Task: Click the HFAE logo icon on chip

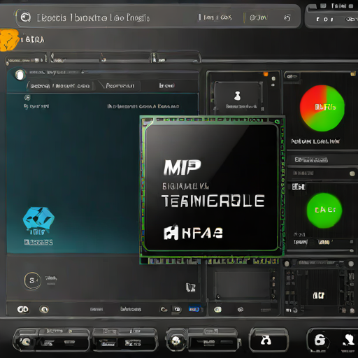Action: [171, 232]
